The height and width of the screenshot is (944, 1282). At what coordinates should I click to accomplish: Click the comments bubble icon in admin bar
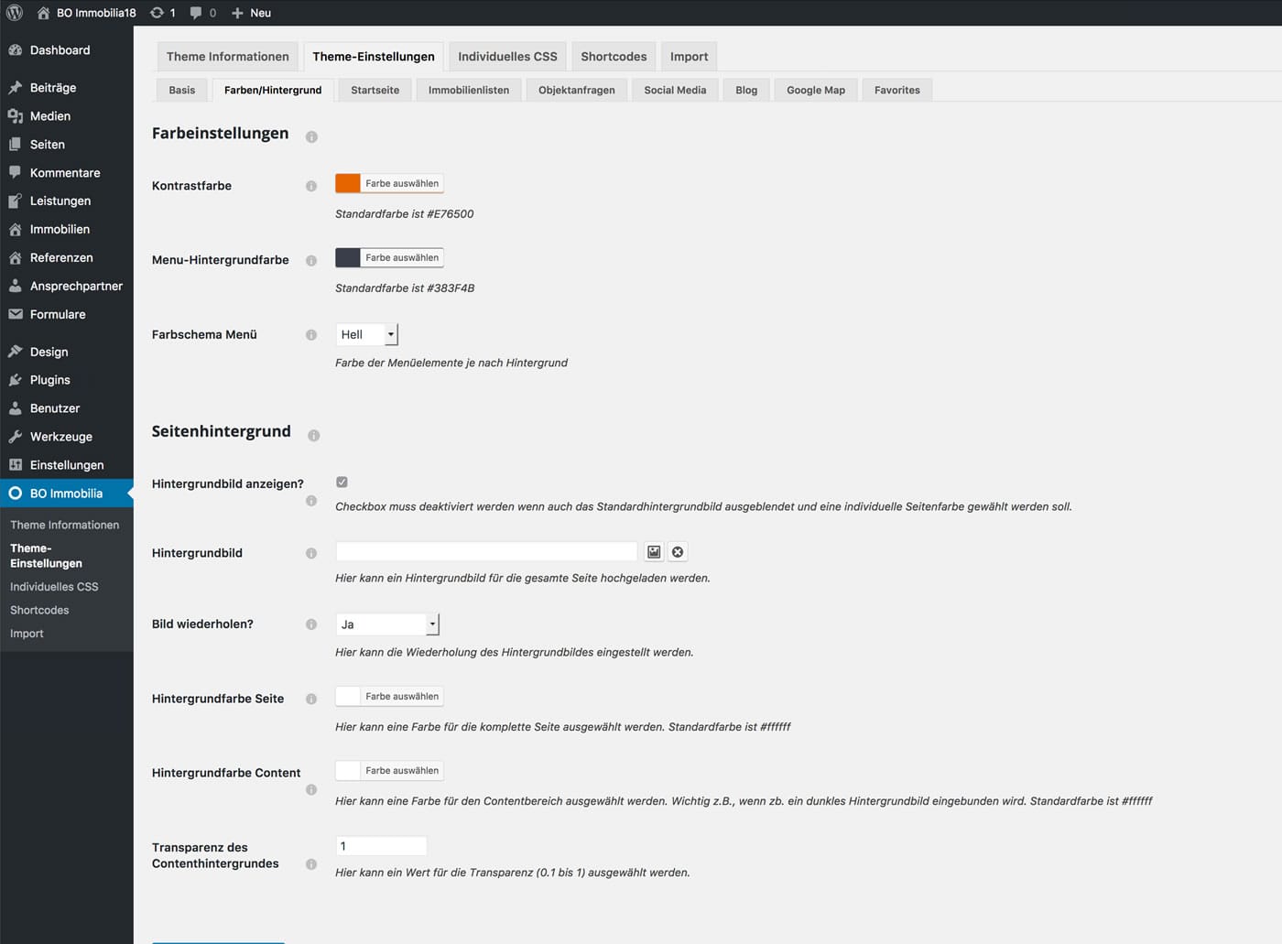202,13
